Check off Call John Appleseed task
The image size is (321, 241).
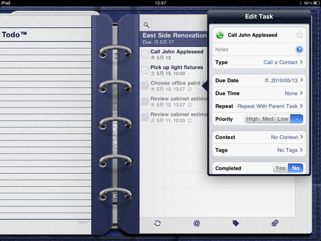(x=145, y=55)
